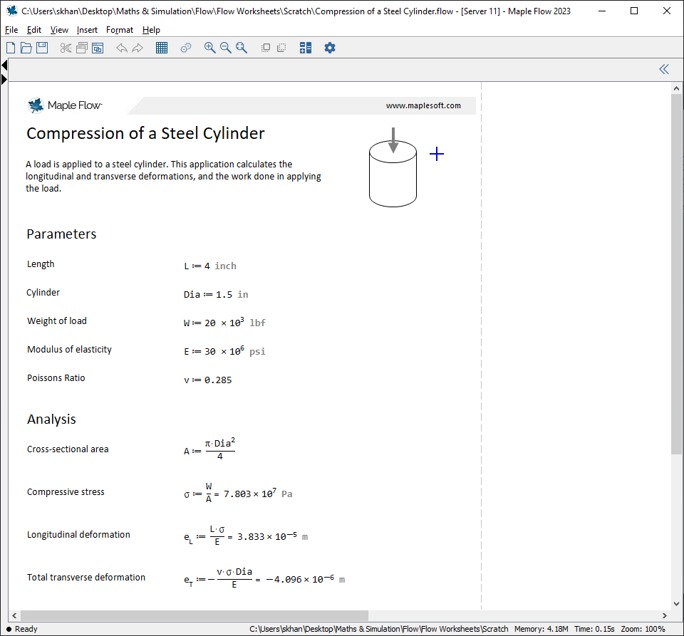Screen dimensions: 684x636
Task: Save the worksheet with the save icon
Action: point(42,48)
